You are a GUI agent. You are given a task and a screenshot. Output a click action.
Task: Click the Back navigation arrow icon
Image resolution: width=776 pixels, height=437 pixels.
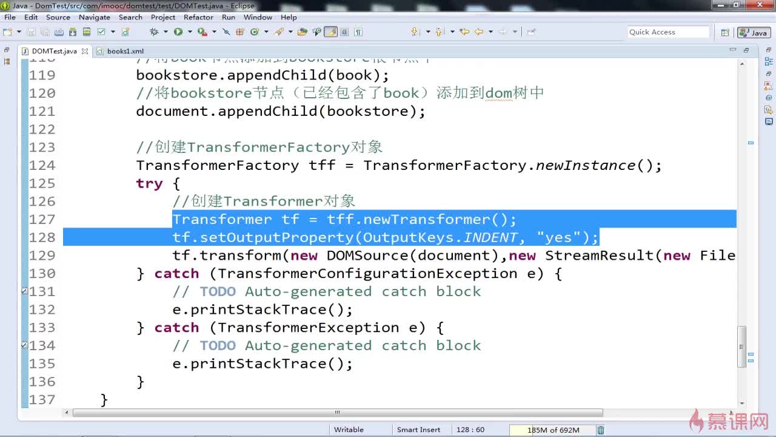click(x=479, y=32)
